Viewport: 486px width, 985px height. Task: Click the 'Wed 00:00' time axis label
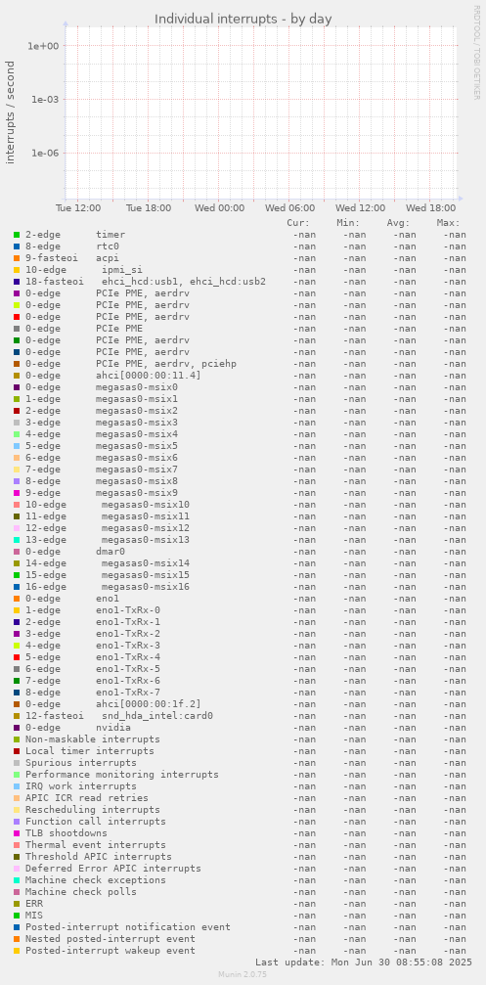(x=219, y=208)
